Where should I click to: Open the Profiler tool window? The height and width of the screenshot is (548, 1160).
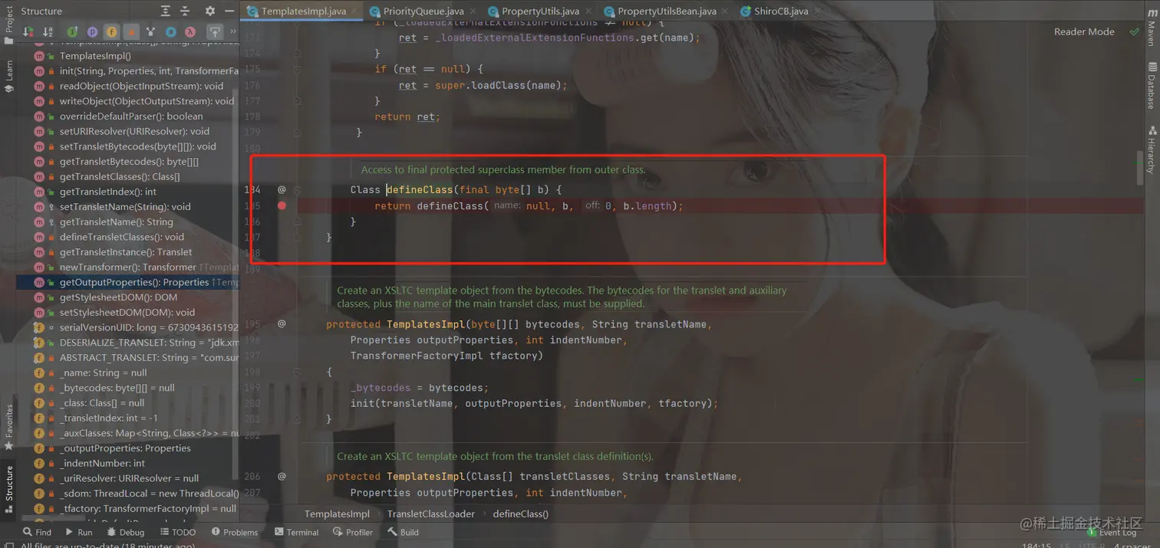pos(353,532)
